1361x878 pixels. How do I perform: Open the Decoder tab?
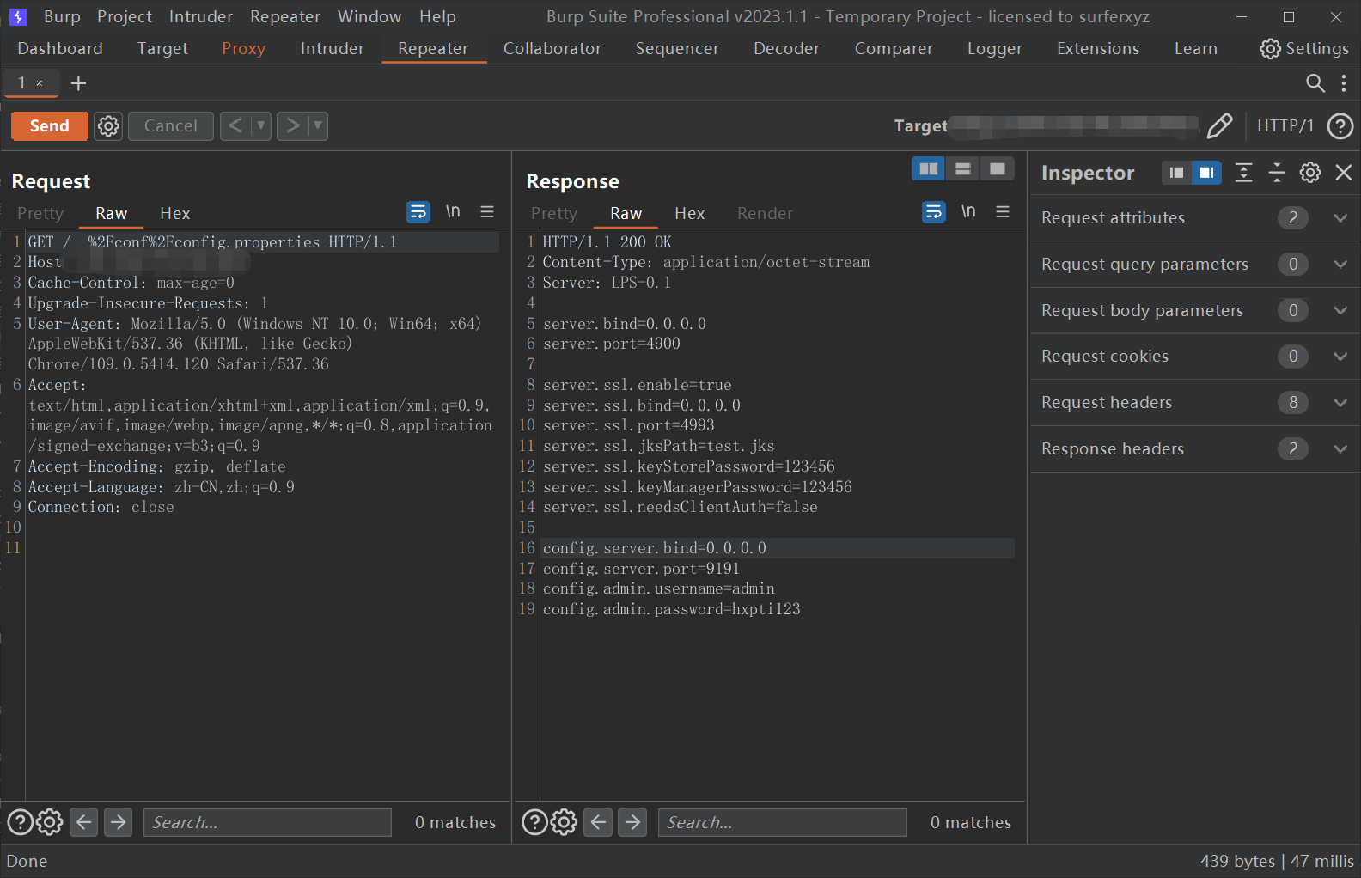(x=786, y=49)
